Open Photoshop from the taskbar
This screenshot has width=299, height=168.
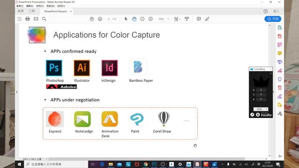[x=154, y=164]
